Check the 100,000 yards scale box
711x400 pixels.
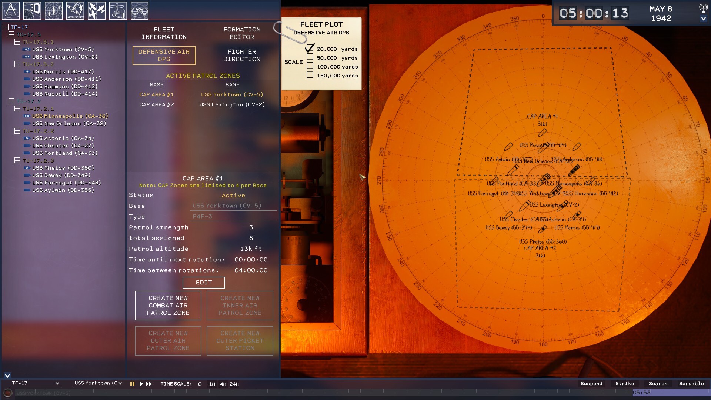[x=310, y=66]
